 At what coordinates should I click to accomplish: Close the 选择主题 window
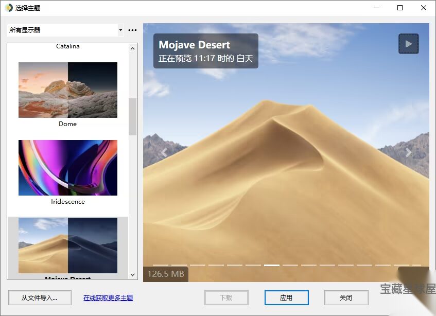click(x=424, y=8)
